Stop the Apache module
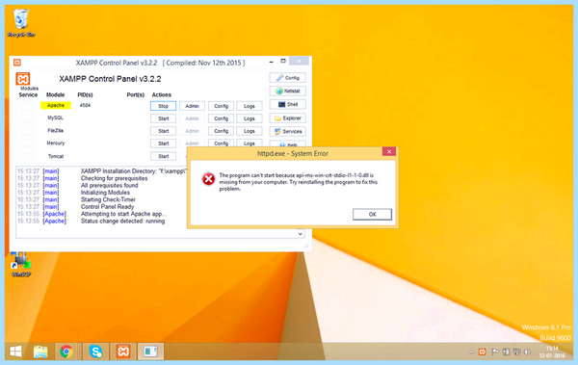The image size is (578, 365). 163,106
